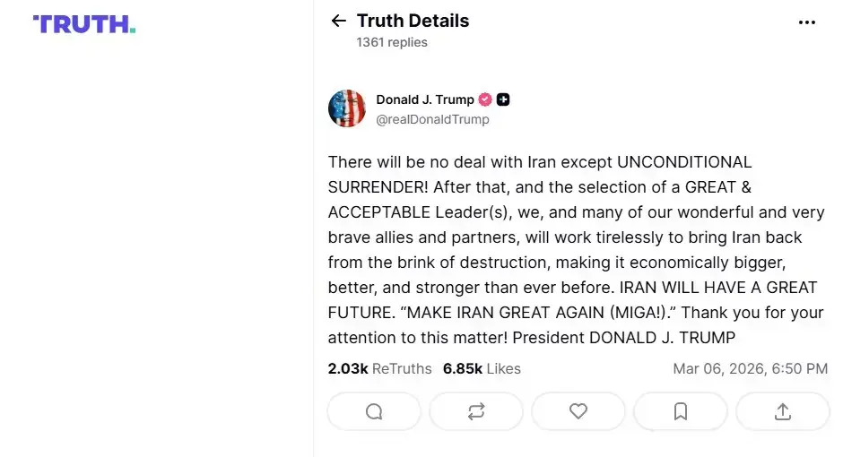Share the post with the upload icon
This screenshot has width=843, height=457.
pos(782,411)
